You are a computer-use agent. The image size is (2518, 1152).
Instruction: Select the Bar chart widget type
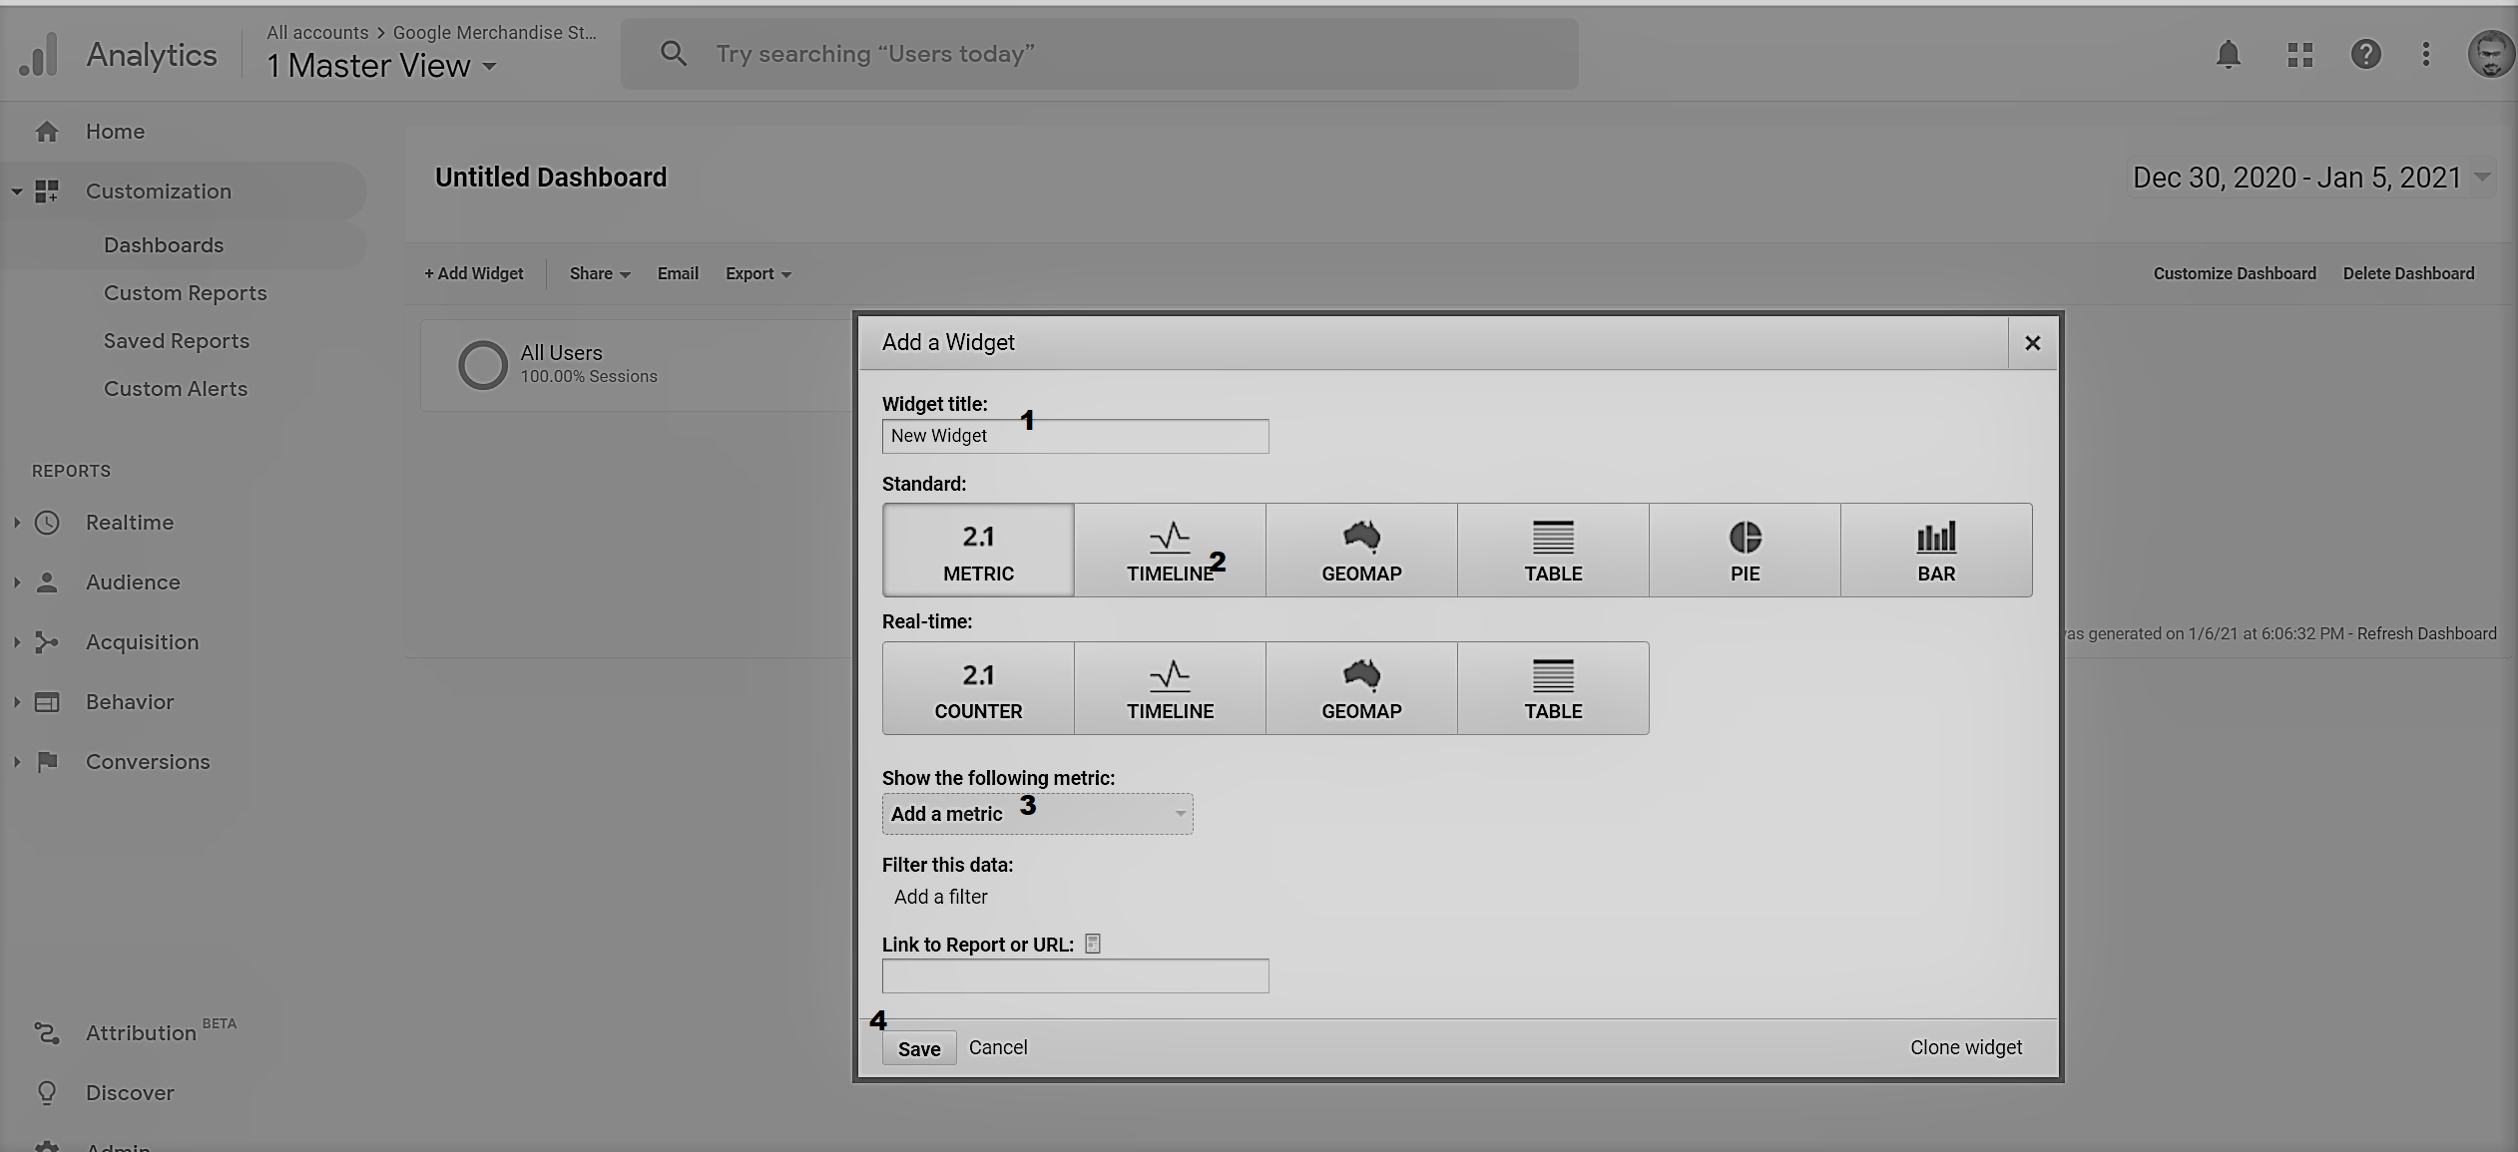click(1936, 551)
